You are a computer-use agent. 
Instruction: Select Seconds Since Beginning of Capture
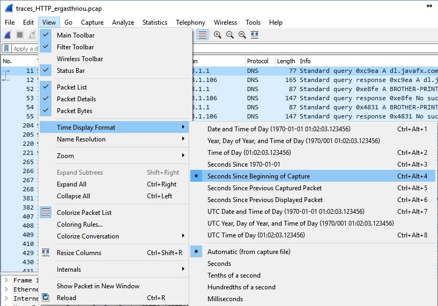313,176
